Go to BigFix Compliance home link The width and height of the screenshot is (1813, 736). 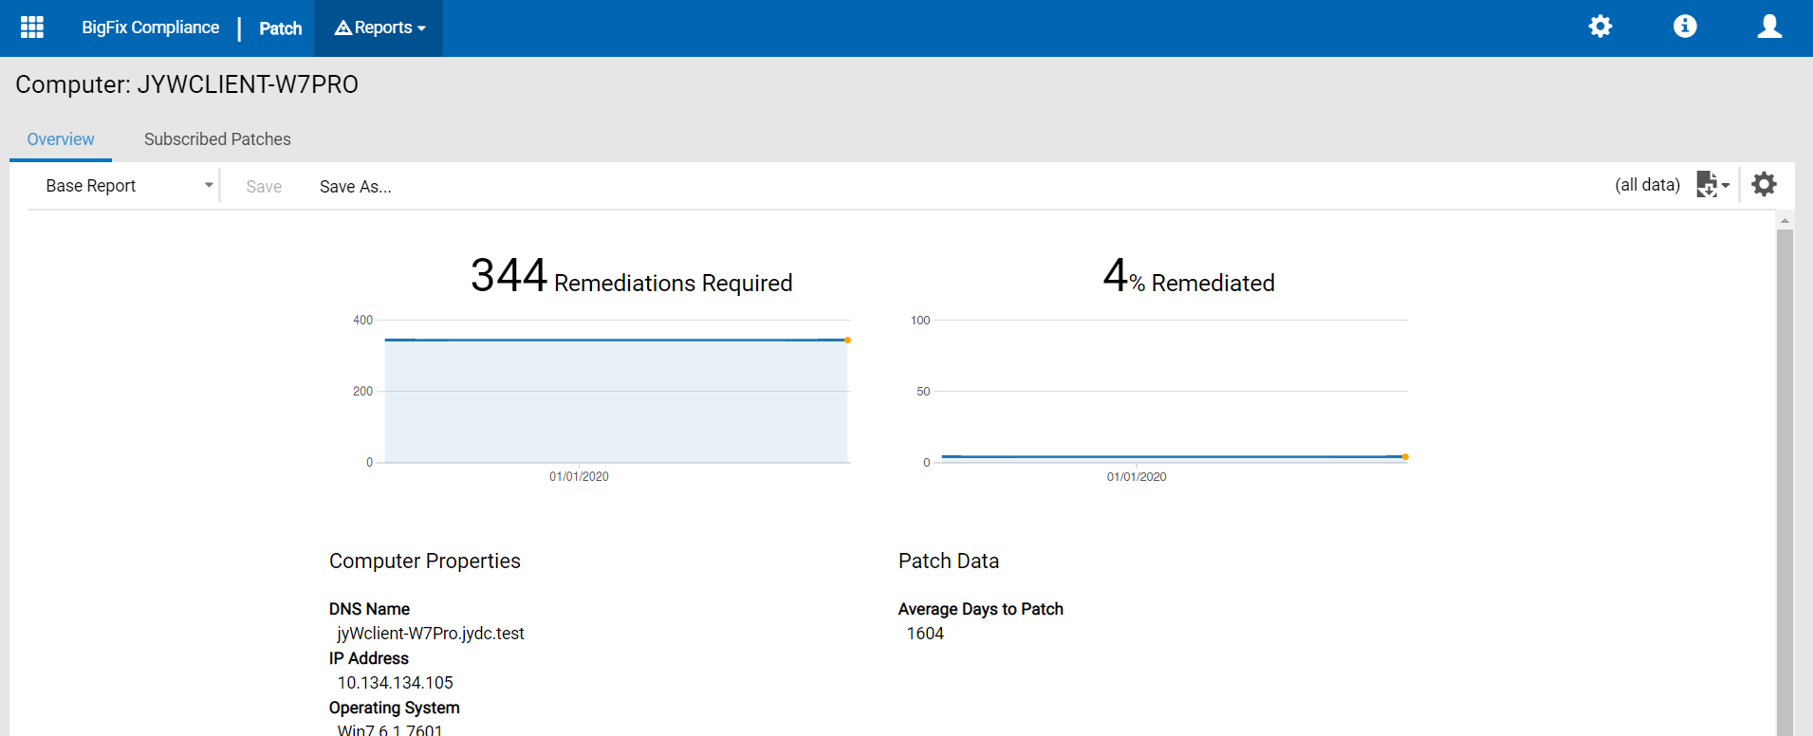click(150, 28)
